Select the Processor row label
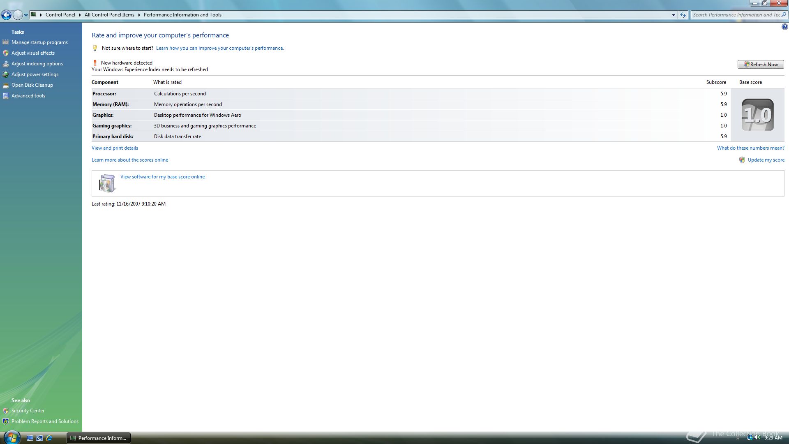 point(104,94)
